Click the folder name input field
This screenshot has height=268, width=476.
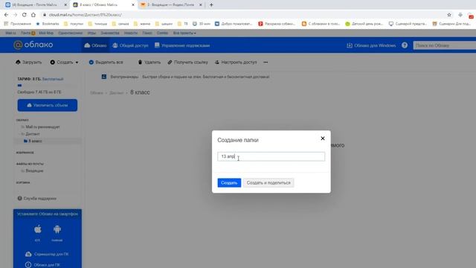point(271,156)
